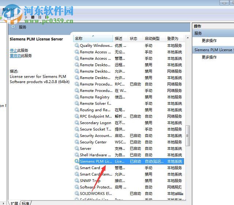Collapse the Siemens PLM License actions section
The image size is (234, 205).
pos(214,50)
